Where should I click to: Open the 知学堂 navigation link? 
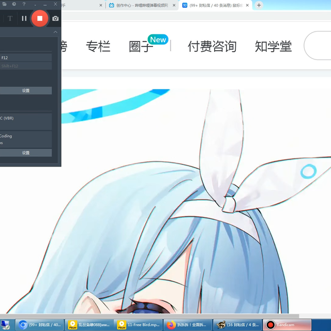click(273, 46)
